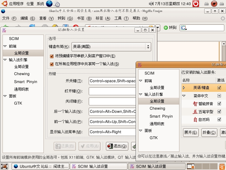Click the 展开(E) button
Screen dimensions: 226x170
[x=190, y=133]
